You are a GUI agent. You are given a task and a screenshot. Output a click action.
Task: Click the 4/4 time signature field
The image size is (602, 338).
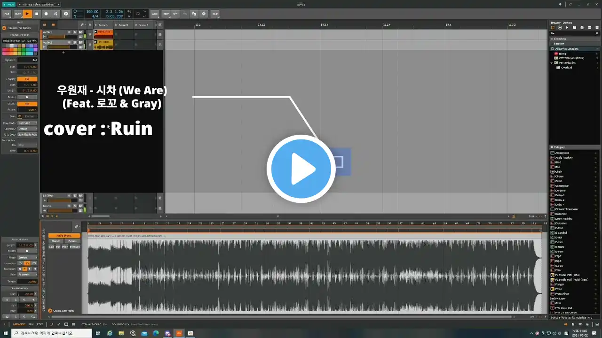95,16
